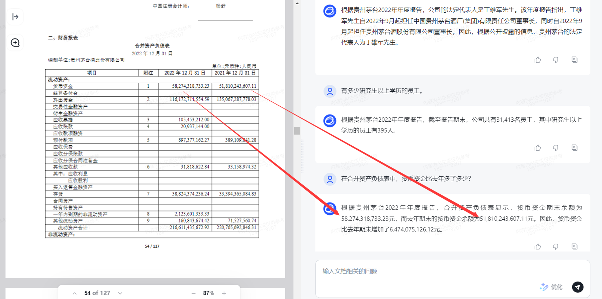Like the 395 employees answer
The height and width of the screenshot is (299, 602).
click(538, 148)
